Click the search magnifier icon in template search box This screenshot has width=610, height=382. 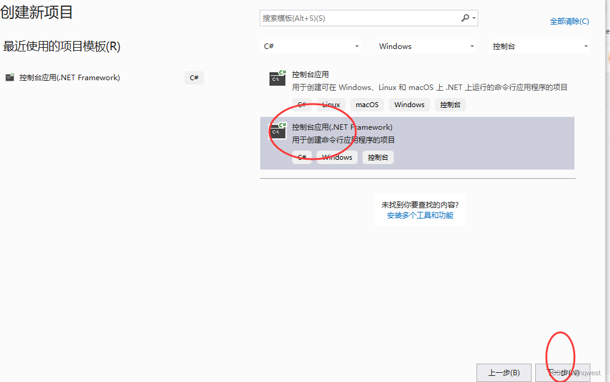[465, 18]
